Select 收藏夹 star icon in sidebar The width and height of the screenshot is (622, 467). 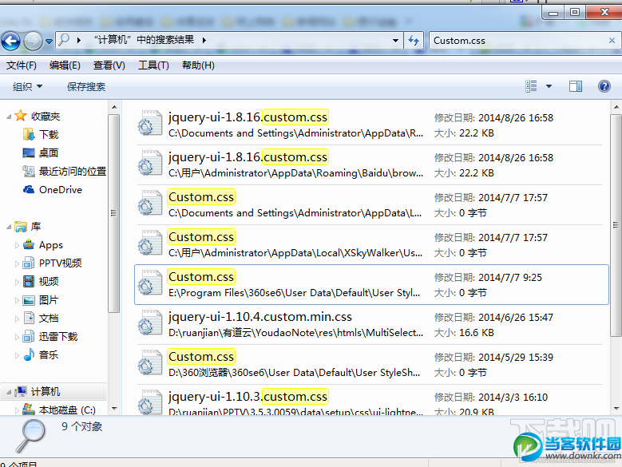(x=21, y=116)
